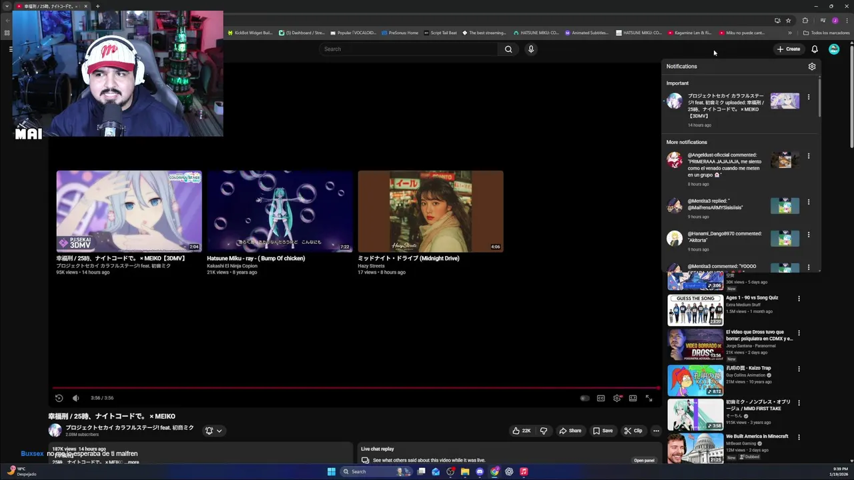Screen dimensions: 854x480
Task: Open the taskbar clock and date
Action: point(839,471)
